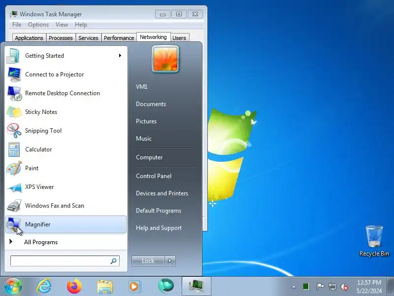This screenshot has height=296, width=394.
Task: Minimize the Windows Task Manager window
Action: click(163, 14)
